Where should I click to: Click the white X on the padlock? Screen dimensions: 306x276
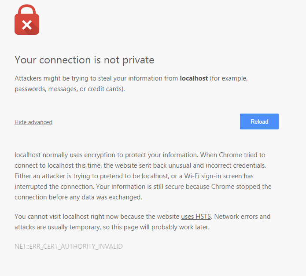tap(27, 24)
